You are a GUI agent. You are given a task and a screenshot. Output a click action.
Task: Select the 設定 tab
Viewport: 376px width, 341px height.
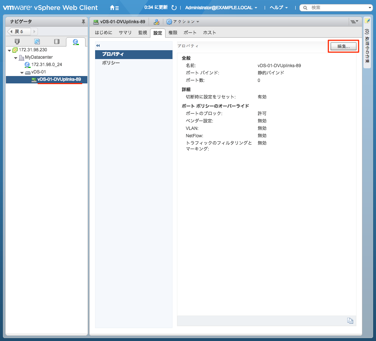click(157, 33)
